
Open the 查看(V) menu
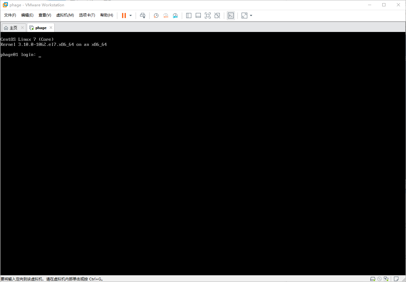pyautogui.click(x=45, y=15)
